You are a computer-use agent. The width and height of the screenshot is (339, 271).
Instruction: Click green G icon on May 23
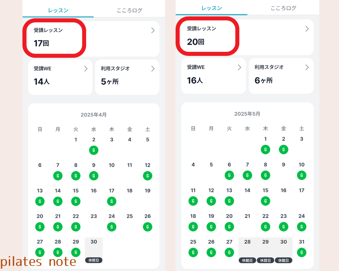tap(283, 227)
